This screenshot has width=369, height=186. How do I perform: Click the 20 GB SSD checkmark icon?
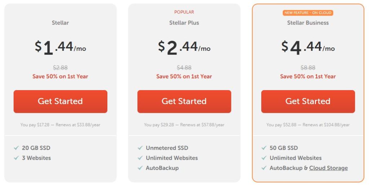click(16, 148)
